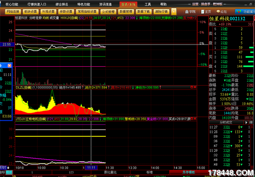Click the 10:30 label on time axis

(64, 168)
